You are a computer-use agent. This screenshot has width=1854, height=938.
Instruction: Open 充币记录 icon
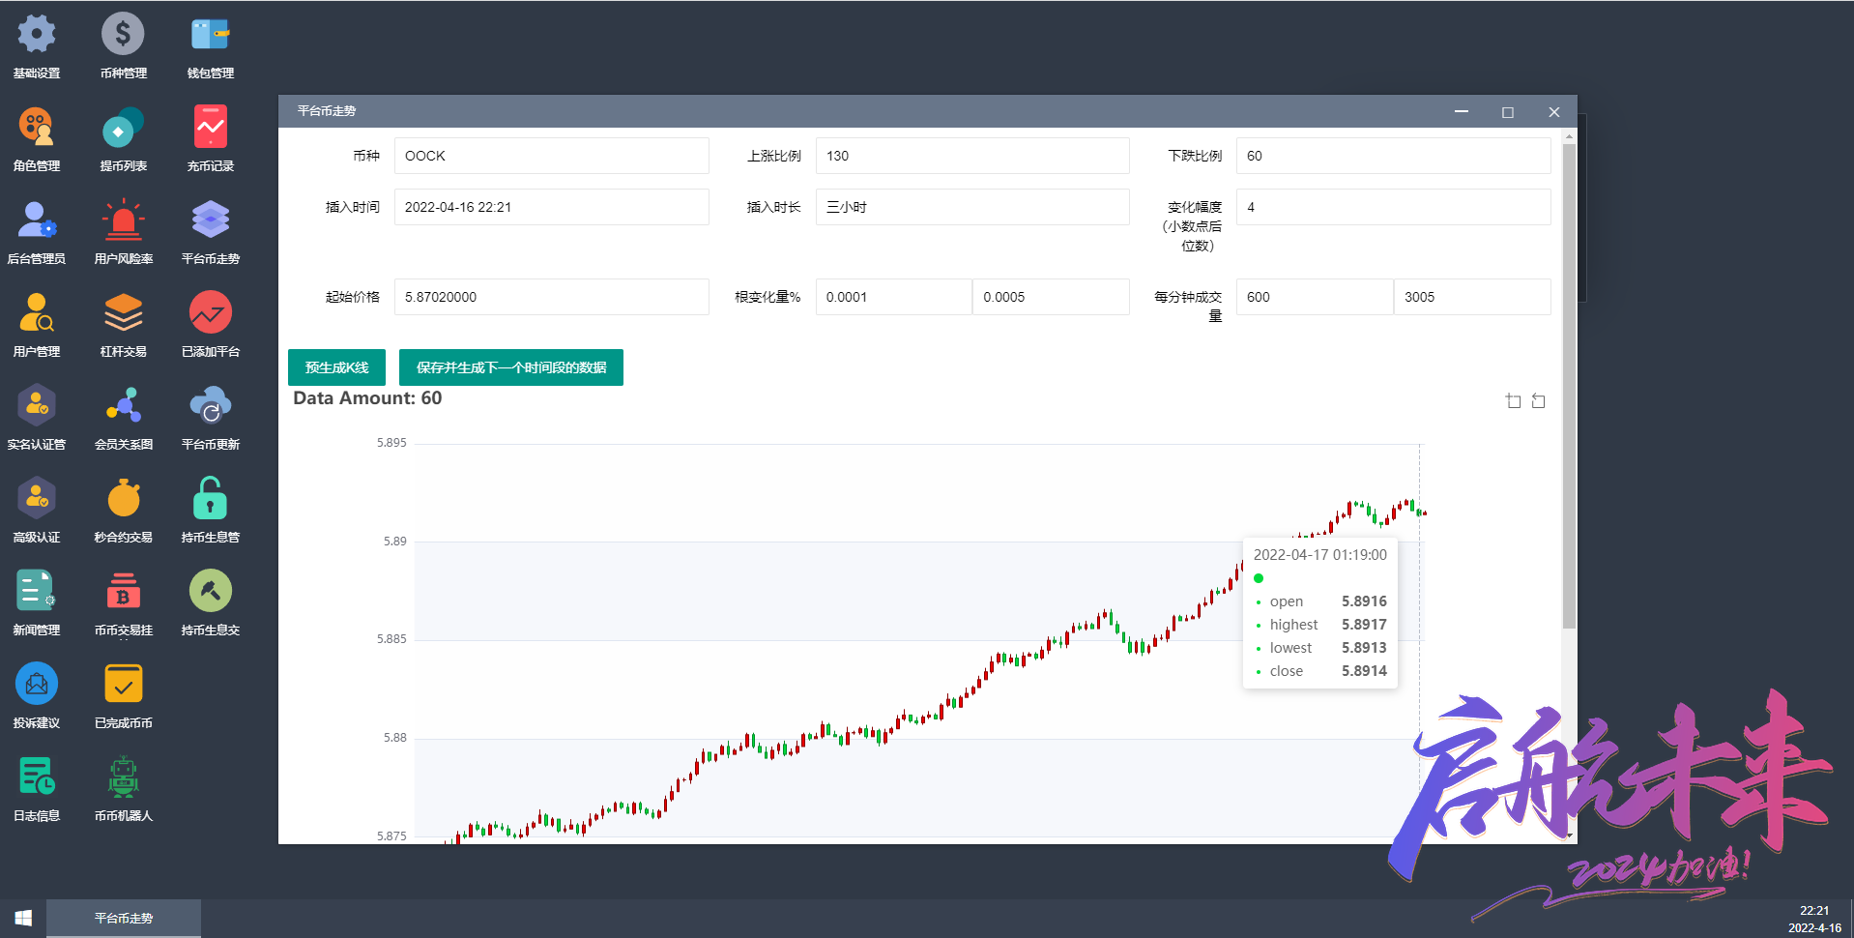tap(210, 128)
